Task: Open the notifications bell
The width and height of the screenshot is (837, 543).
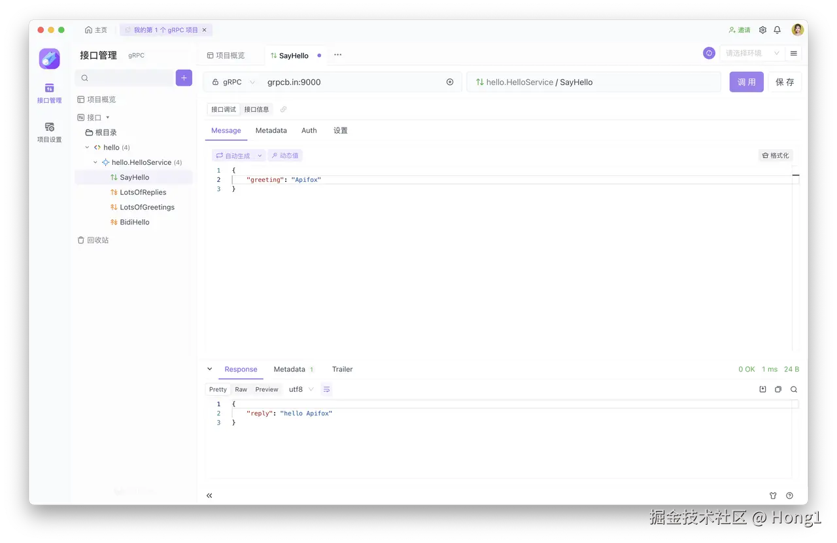Action: 777,30
